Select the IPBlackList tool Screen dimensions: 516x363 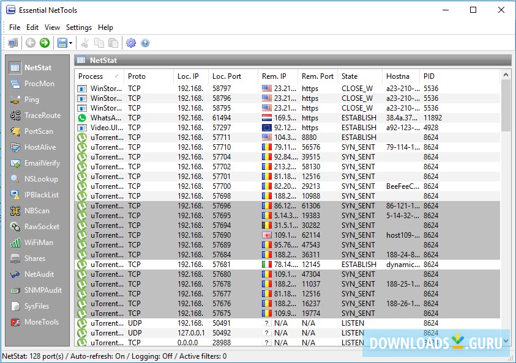(41, 195)
